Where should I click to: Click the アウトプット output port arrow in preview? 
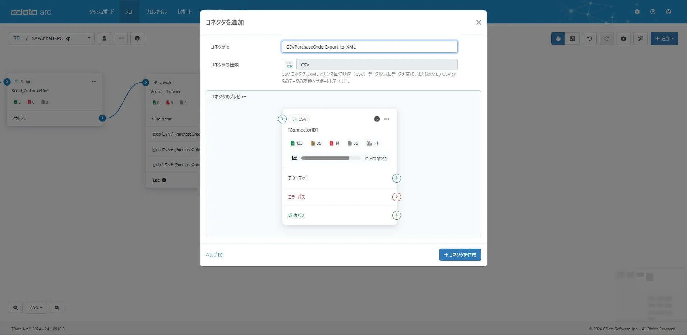(396, 178)
